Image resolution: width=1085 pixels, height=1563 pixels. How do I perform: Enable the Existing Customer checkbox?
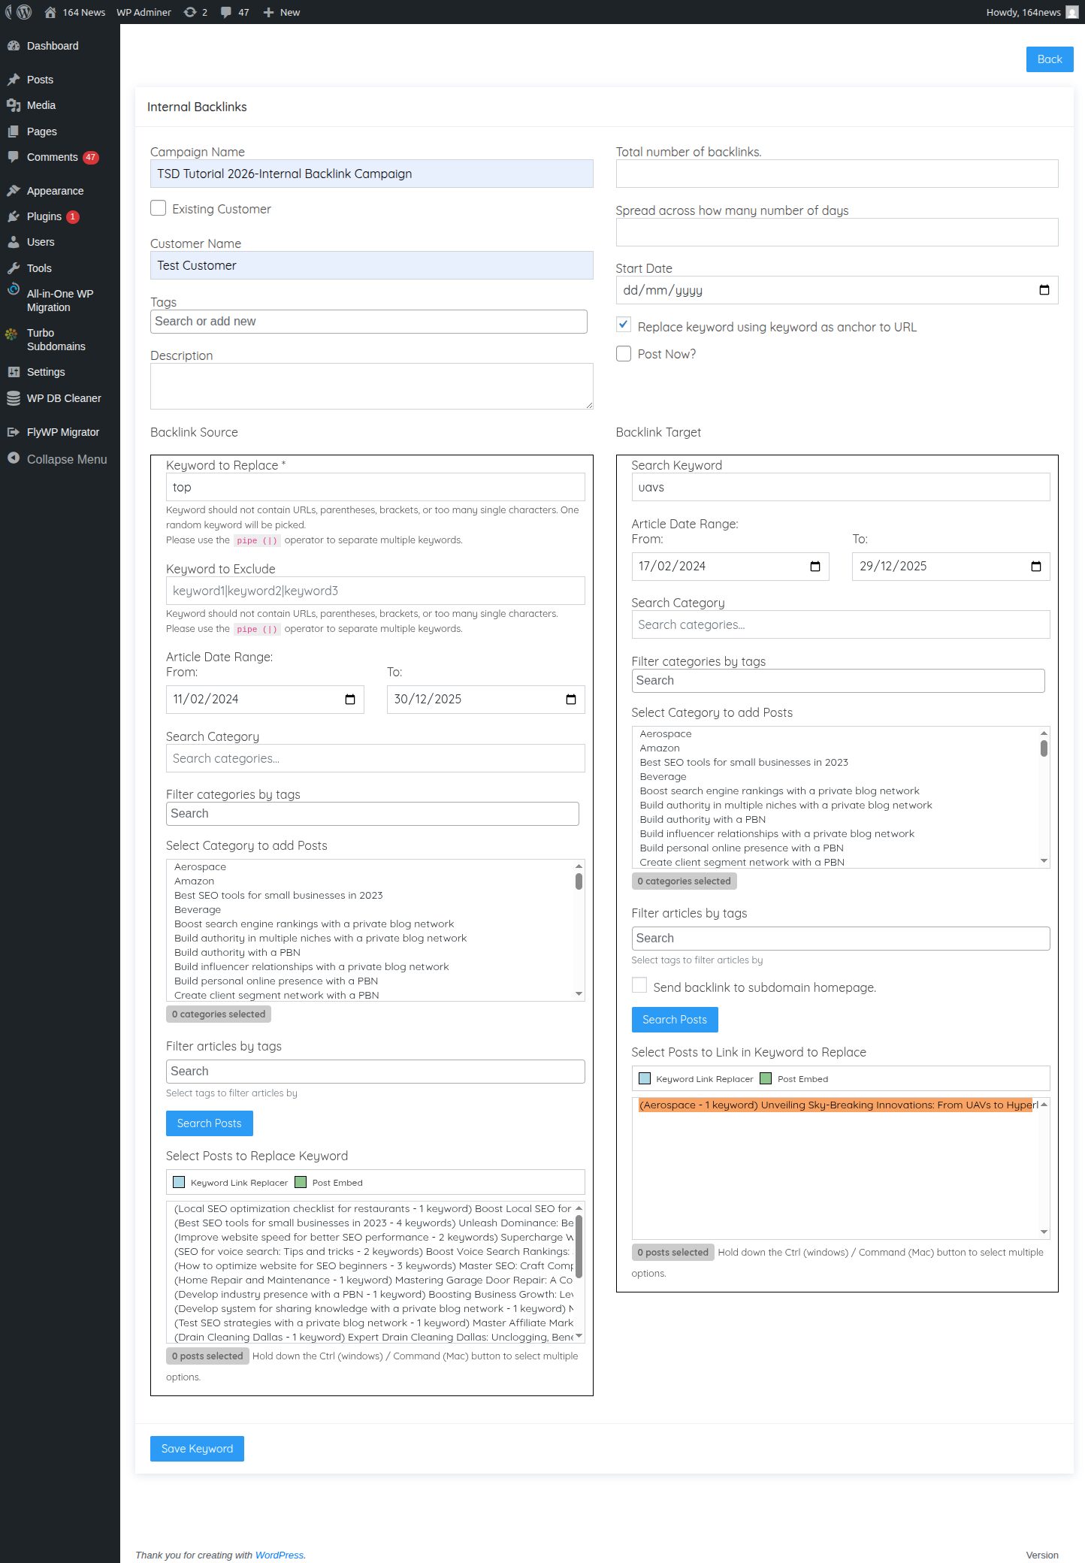pyautogui.click(x=159, y=208)
